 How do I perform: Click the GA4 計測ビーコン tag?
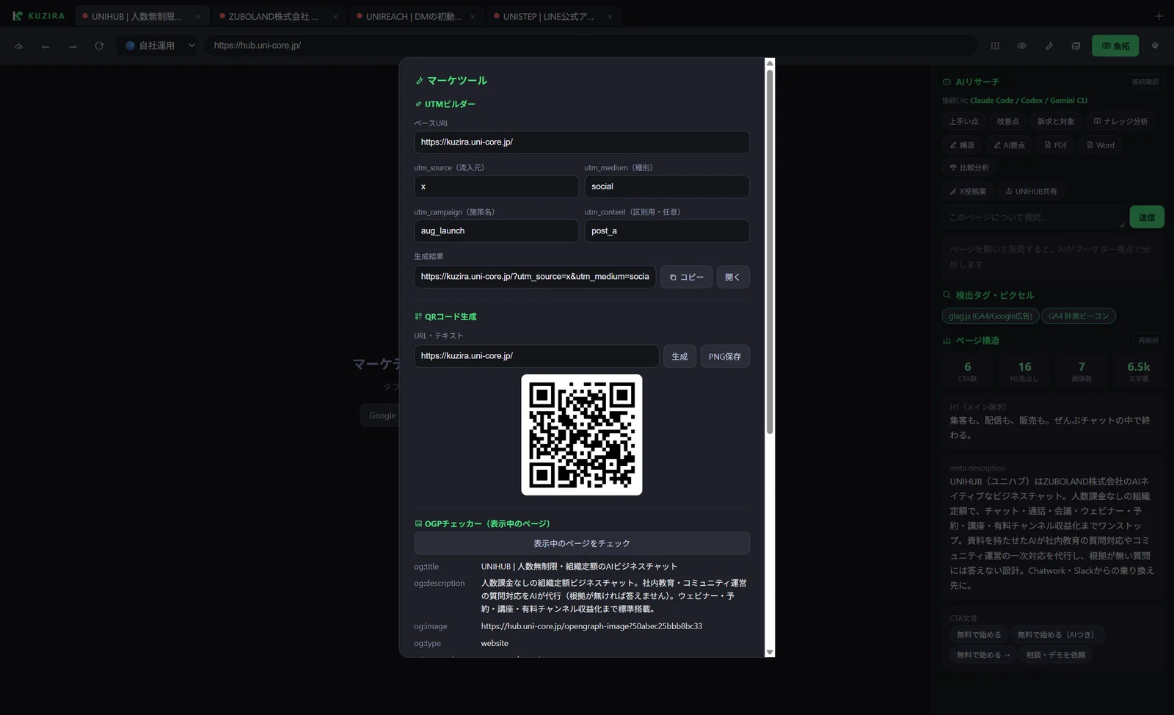[1079, 316]
